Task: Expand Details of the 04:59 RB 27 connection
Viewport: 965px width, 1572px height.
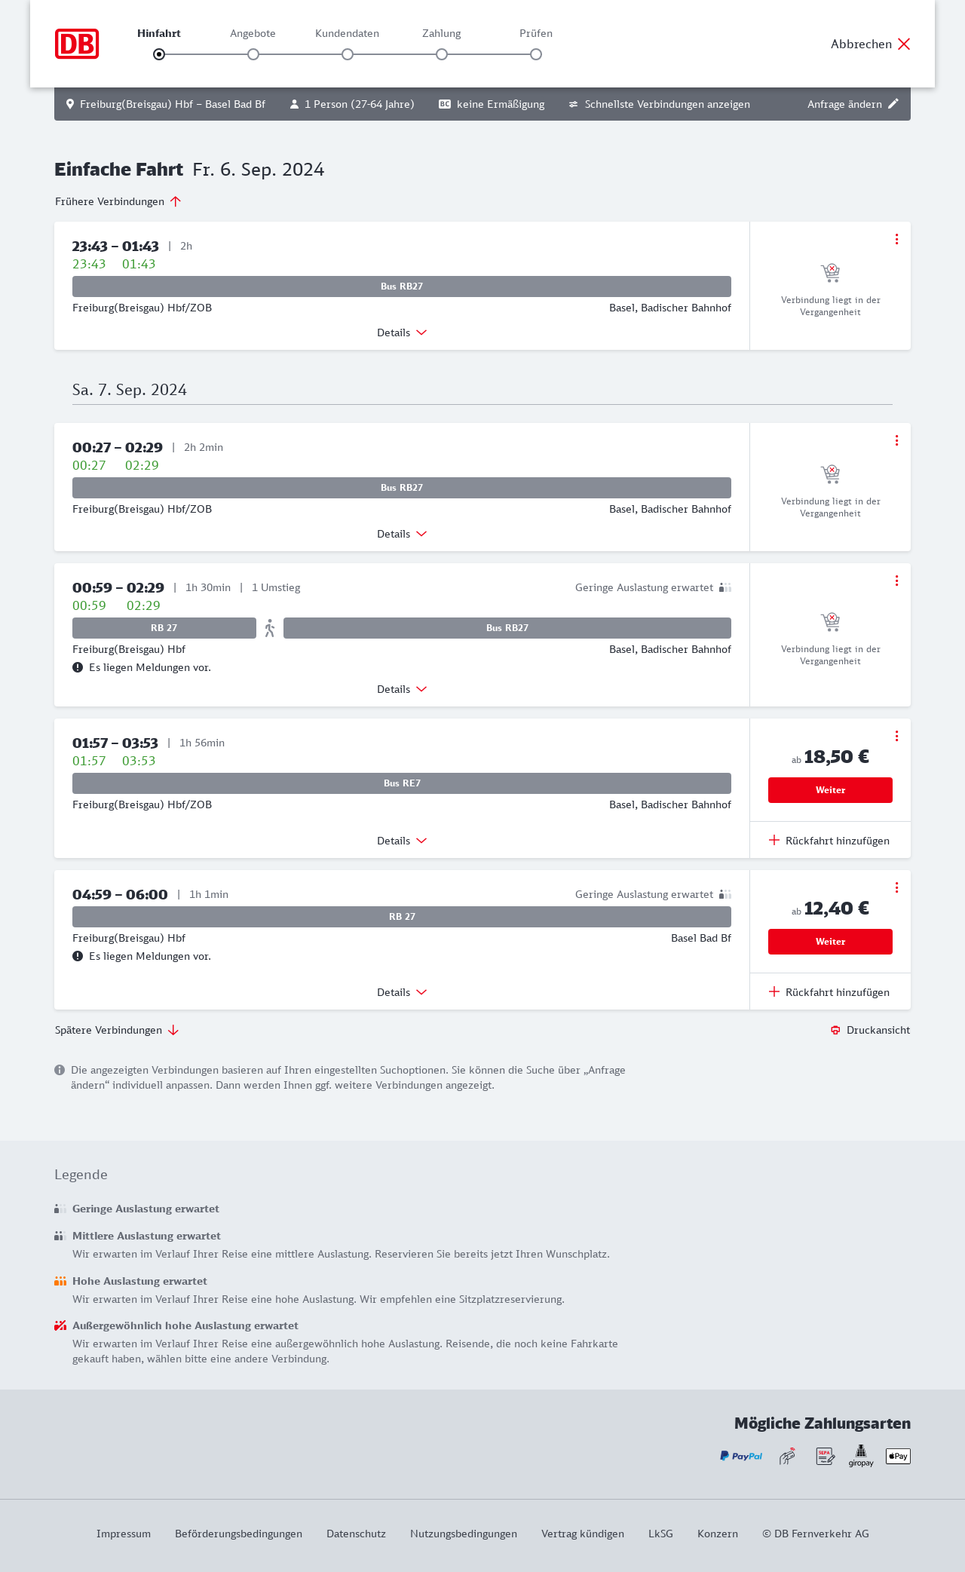Action: [x=402, y=992]
